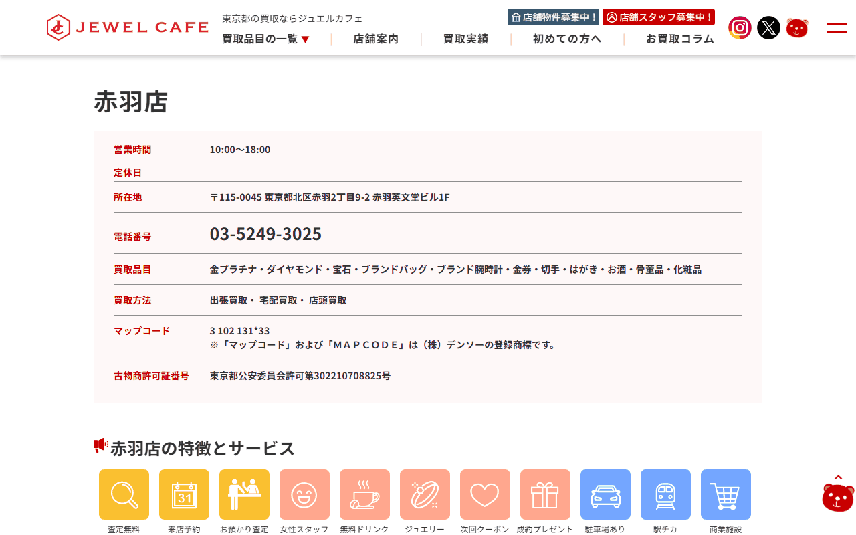Click the 営業時間 row label

pos(132,150)
